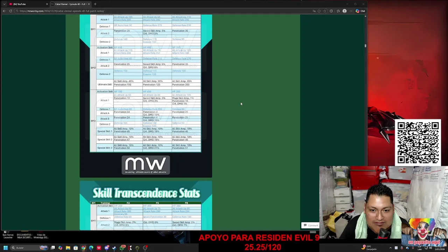Screen dimensions: 448x252
Task: Reload the current page
Action: pos(10,11)
